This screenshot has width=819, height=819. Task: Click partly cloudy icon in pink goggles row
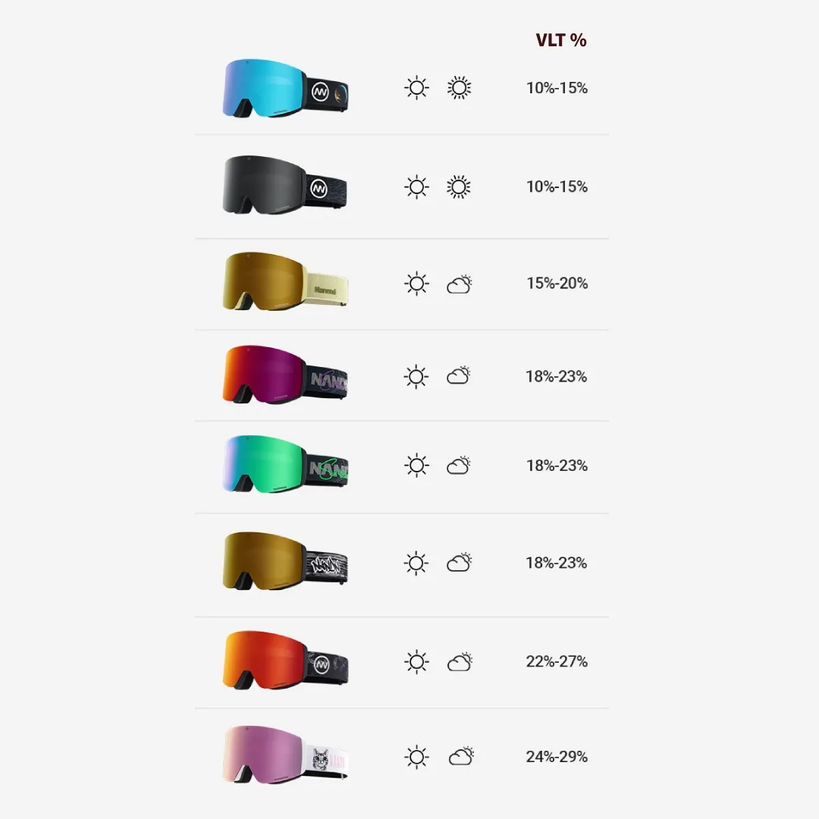(x=461, y=756)
